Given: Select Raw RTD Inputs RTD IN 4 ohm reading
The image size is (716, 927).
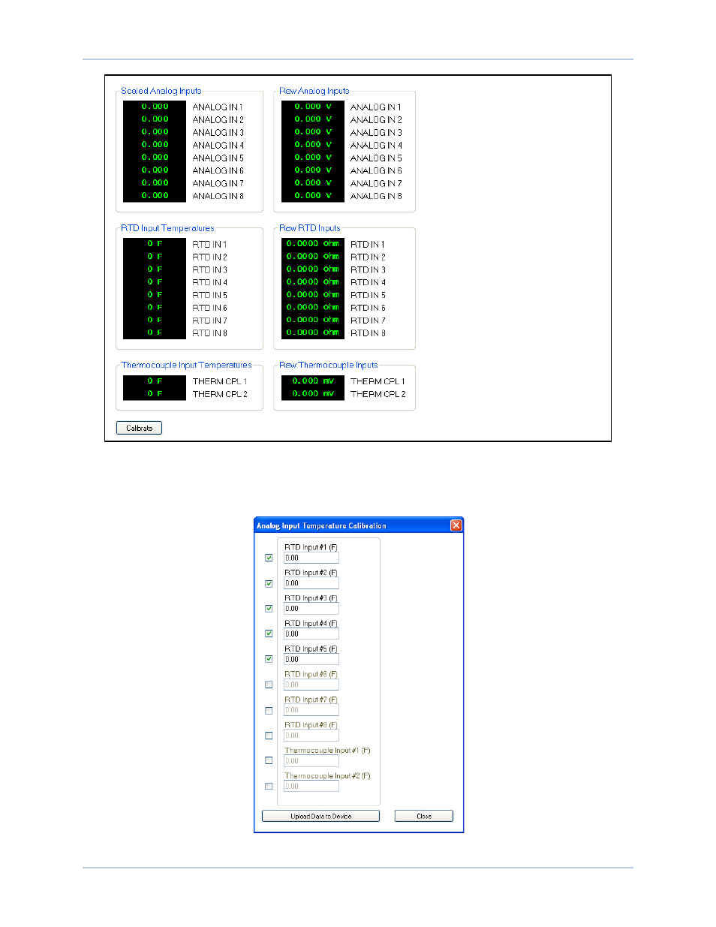Looking at the screenshot, I should [313, 282].
